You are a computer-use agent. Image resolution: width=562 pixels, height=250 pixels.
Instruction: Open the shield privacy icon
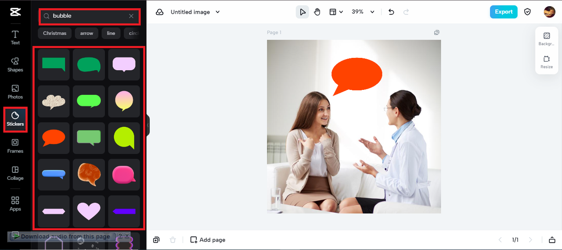(x=528, y=12)
